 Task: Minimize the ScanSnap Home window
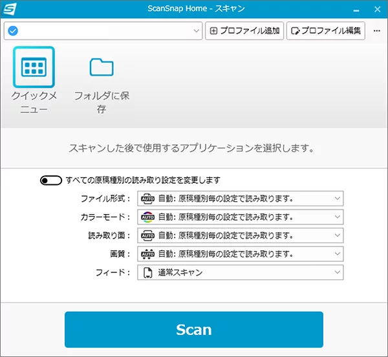tap(356, 10)
